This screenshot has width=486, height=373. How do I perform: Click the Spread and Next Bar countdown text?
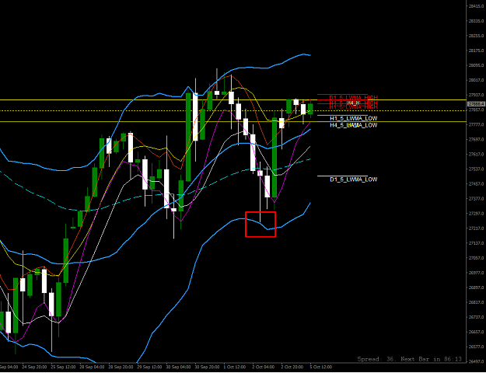[x=410, y=359]
